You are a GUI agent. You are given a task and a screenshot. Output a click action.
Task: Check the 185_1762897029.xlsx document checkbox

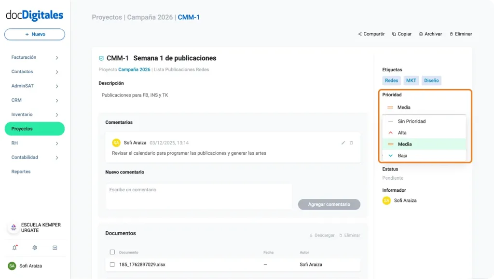(112, 265)
